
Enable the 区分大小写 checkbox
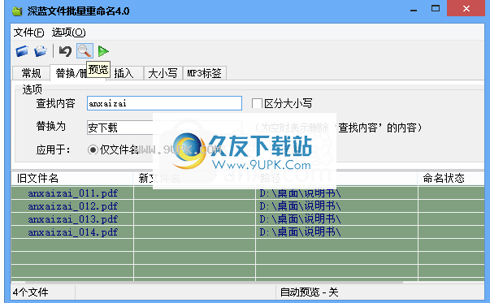coord(257,103)
